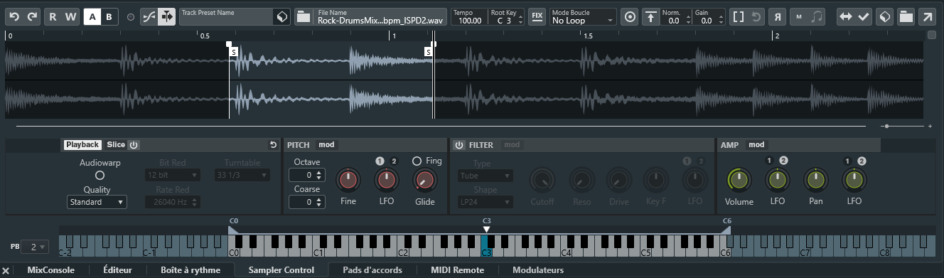
Task: Toggle the Slice power button
Action: 134,145
